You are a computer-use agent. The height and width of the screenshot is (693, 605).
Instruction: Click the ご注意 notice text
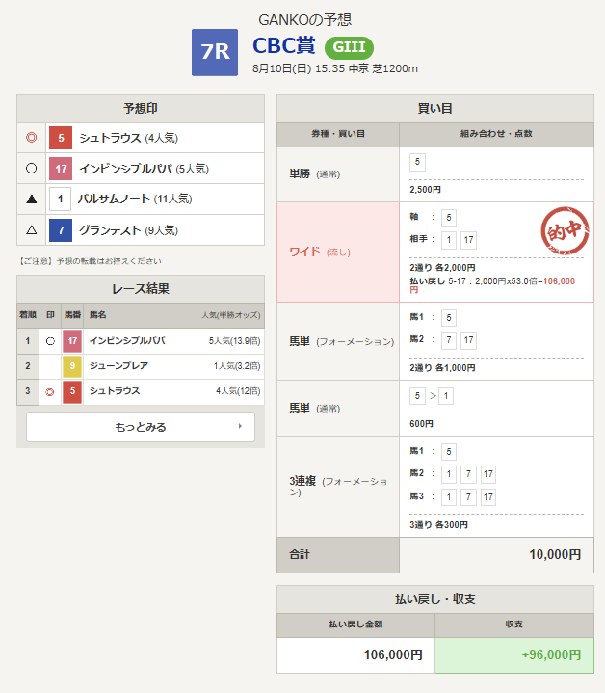click(x=90, y=261)
